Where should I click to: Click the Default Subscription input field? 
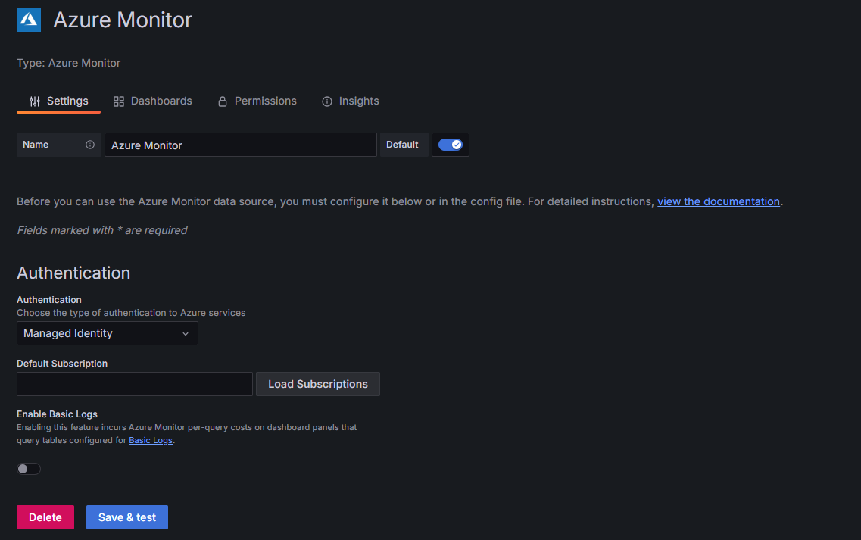[x=135, y=384]
